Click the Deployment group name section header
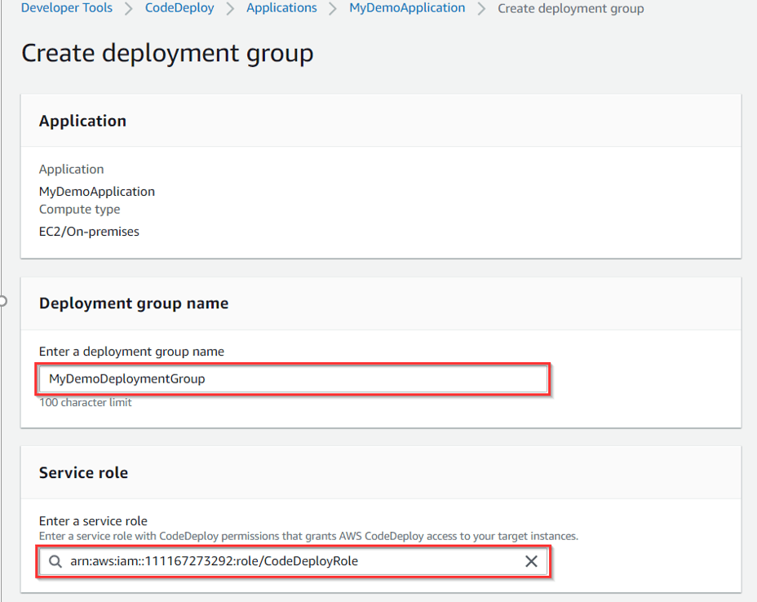 pos(135,302)
